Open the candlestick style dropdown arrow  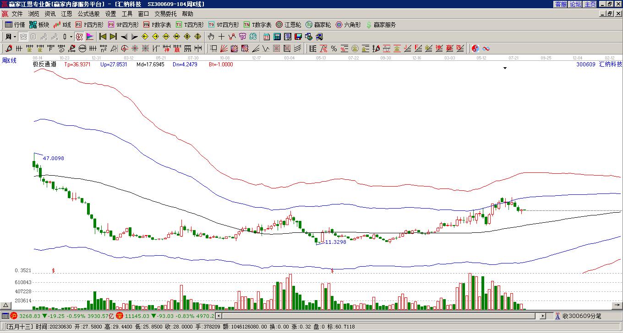click(x=71, y=37)
